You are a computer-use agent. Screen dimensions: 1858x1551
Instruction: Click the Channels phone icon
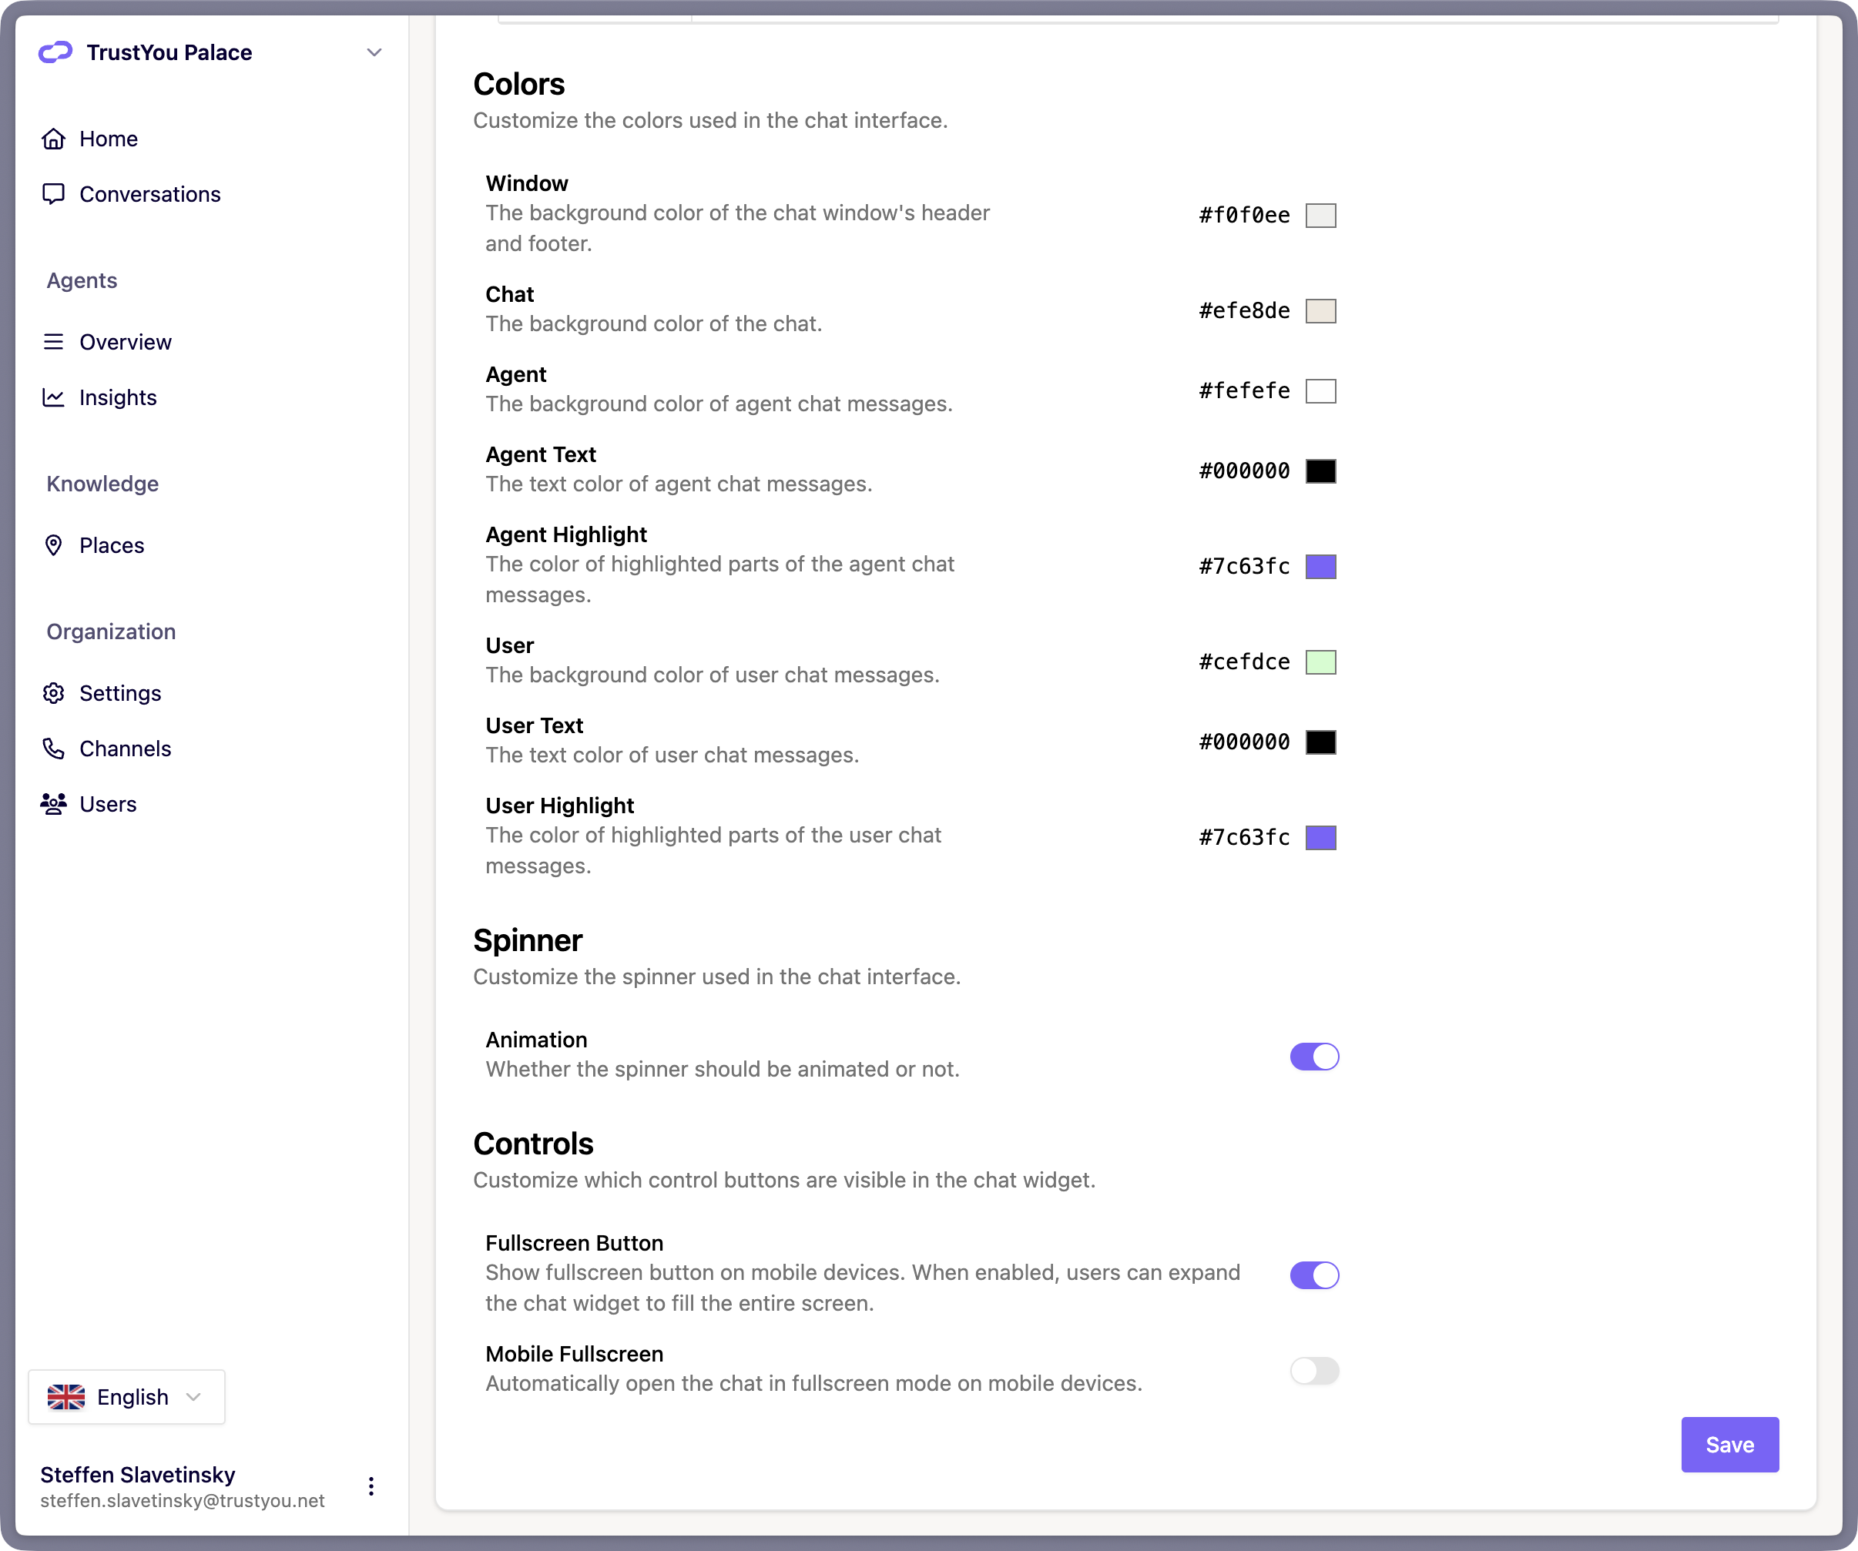pos(53,749)
